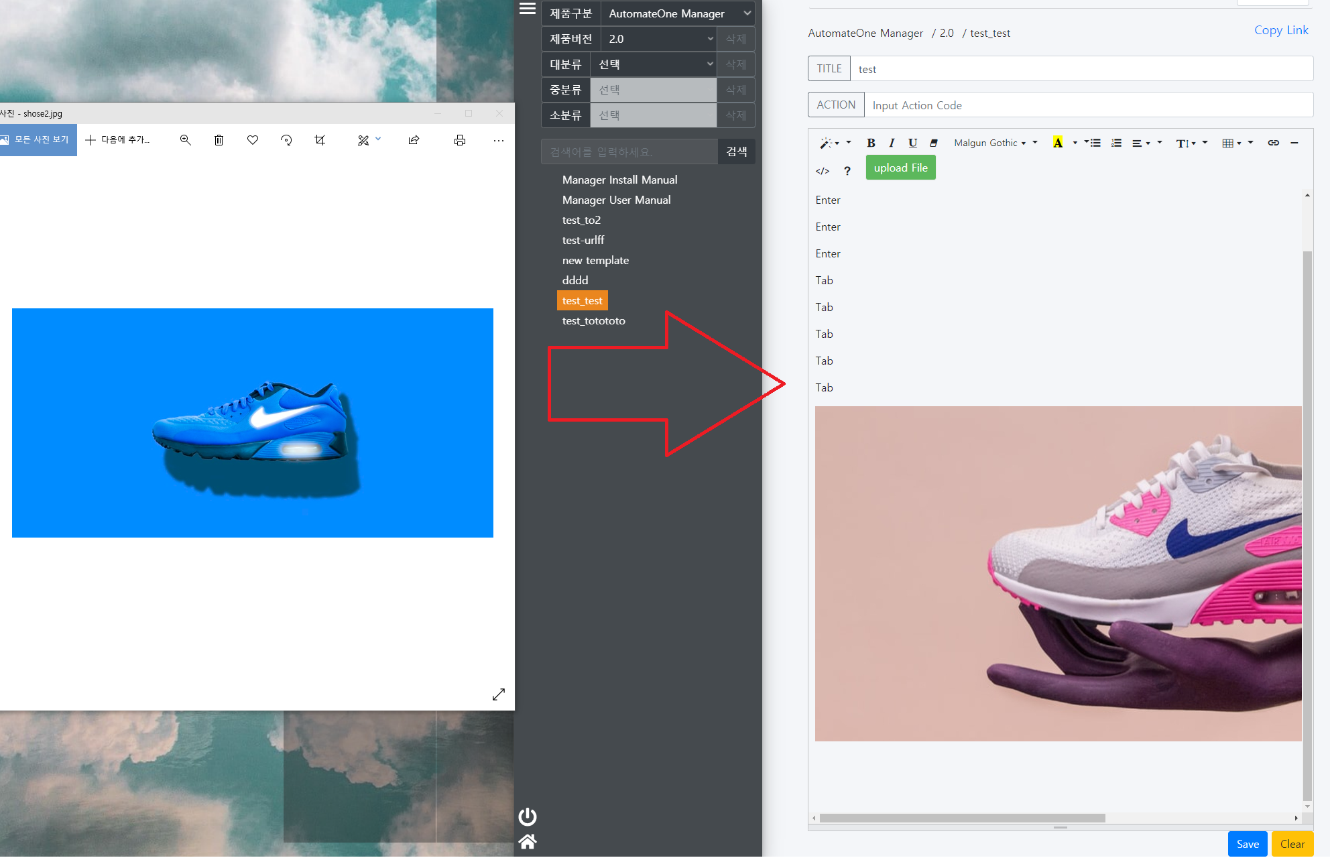The height and width of the screenshot is (860, 1330).
Task: Click the crop icon in the photo viewer
Action: pos(320,140)
